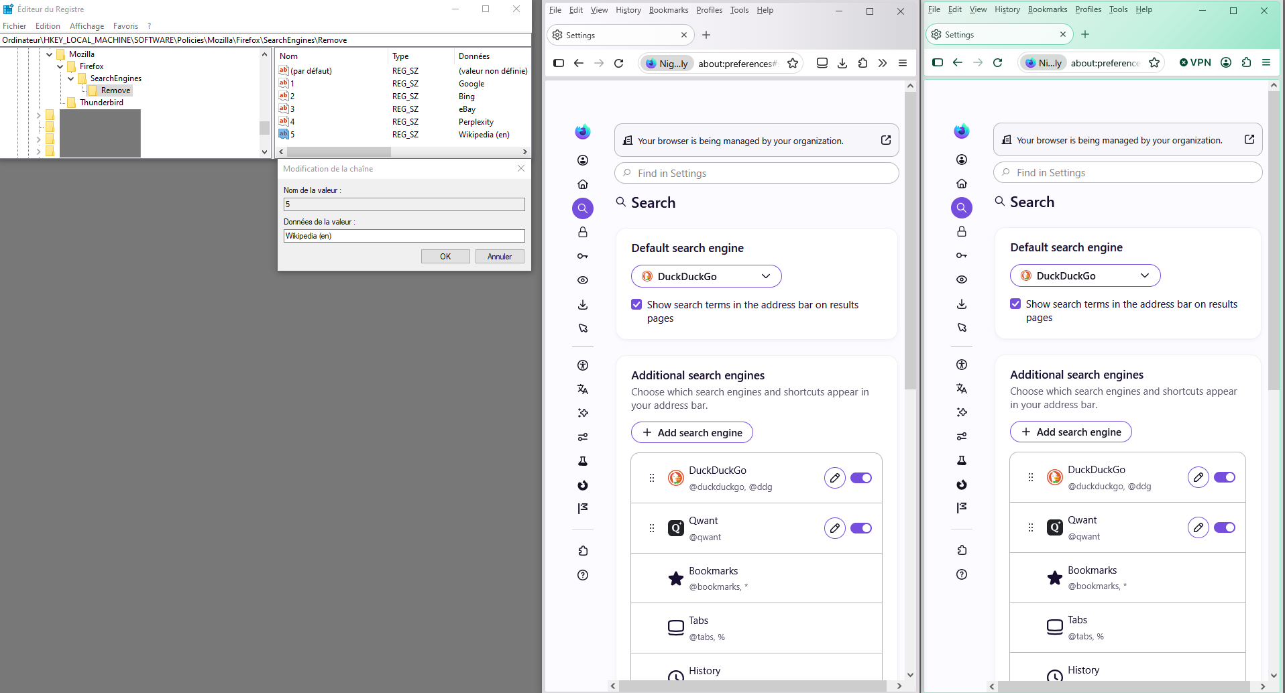Open accessibility icon category in right Firefox sidebar
1285x693 pixels.
coord(962,365)
